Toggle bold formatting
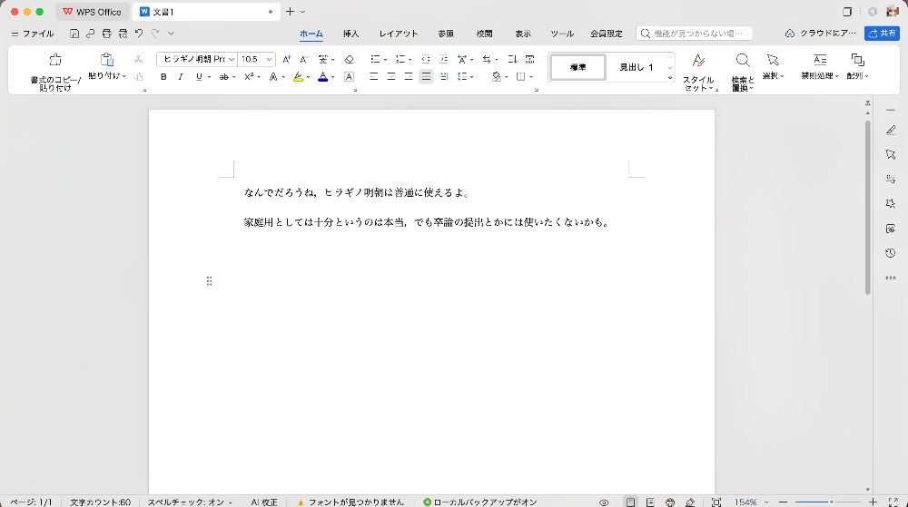The image size is (908, 507). pos(163,76)
